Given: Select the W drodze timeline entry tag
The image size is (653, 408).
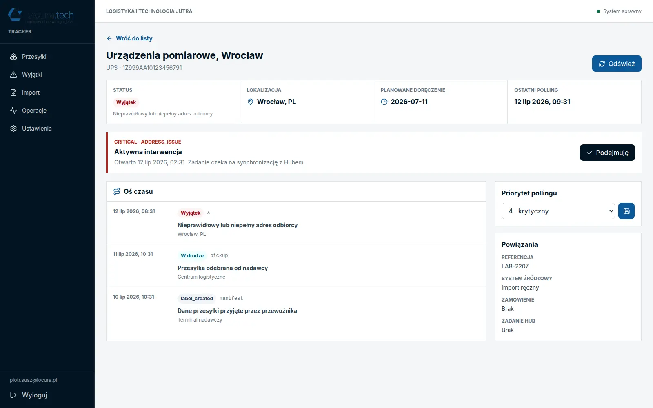Looking at the screenshot, I should [192, 256].
